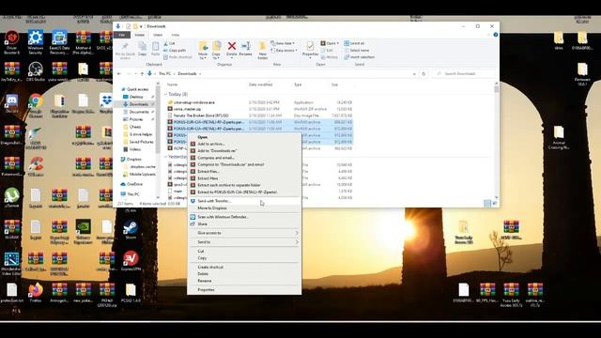Image resolution: width=601 pixels, height=338 pixels.
Task: Click This PC in the address breadcrumb
Action: tap(165, 73)
